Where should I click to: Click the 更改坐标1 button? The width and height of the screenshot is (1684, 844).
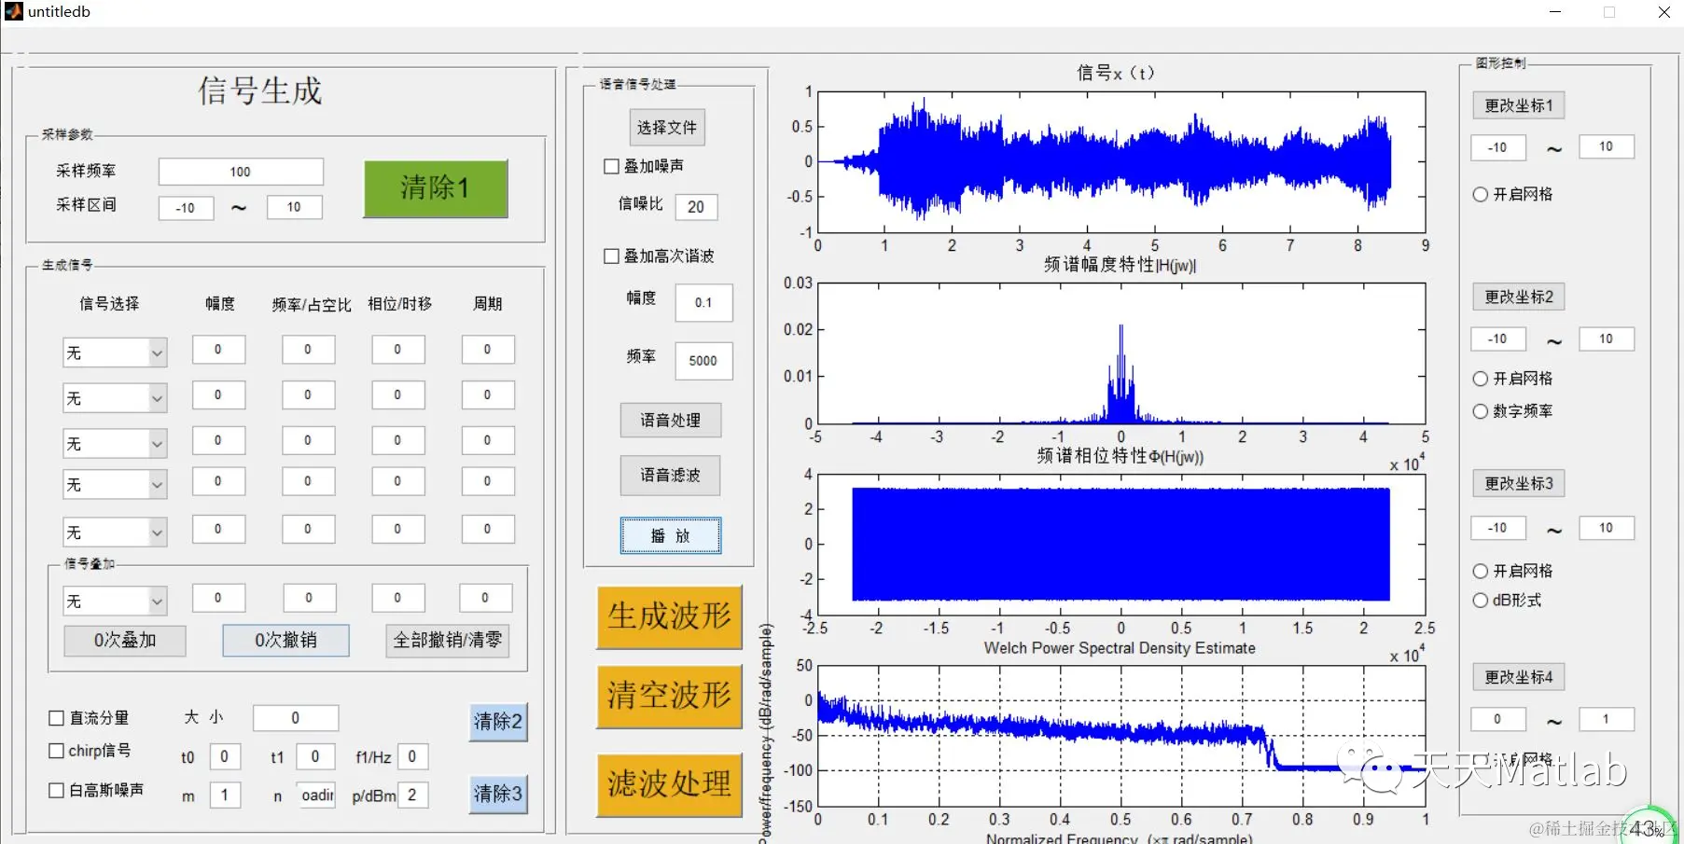pyautogui.click(x=1519, y=105)
